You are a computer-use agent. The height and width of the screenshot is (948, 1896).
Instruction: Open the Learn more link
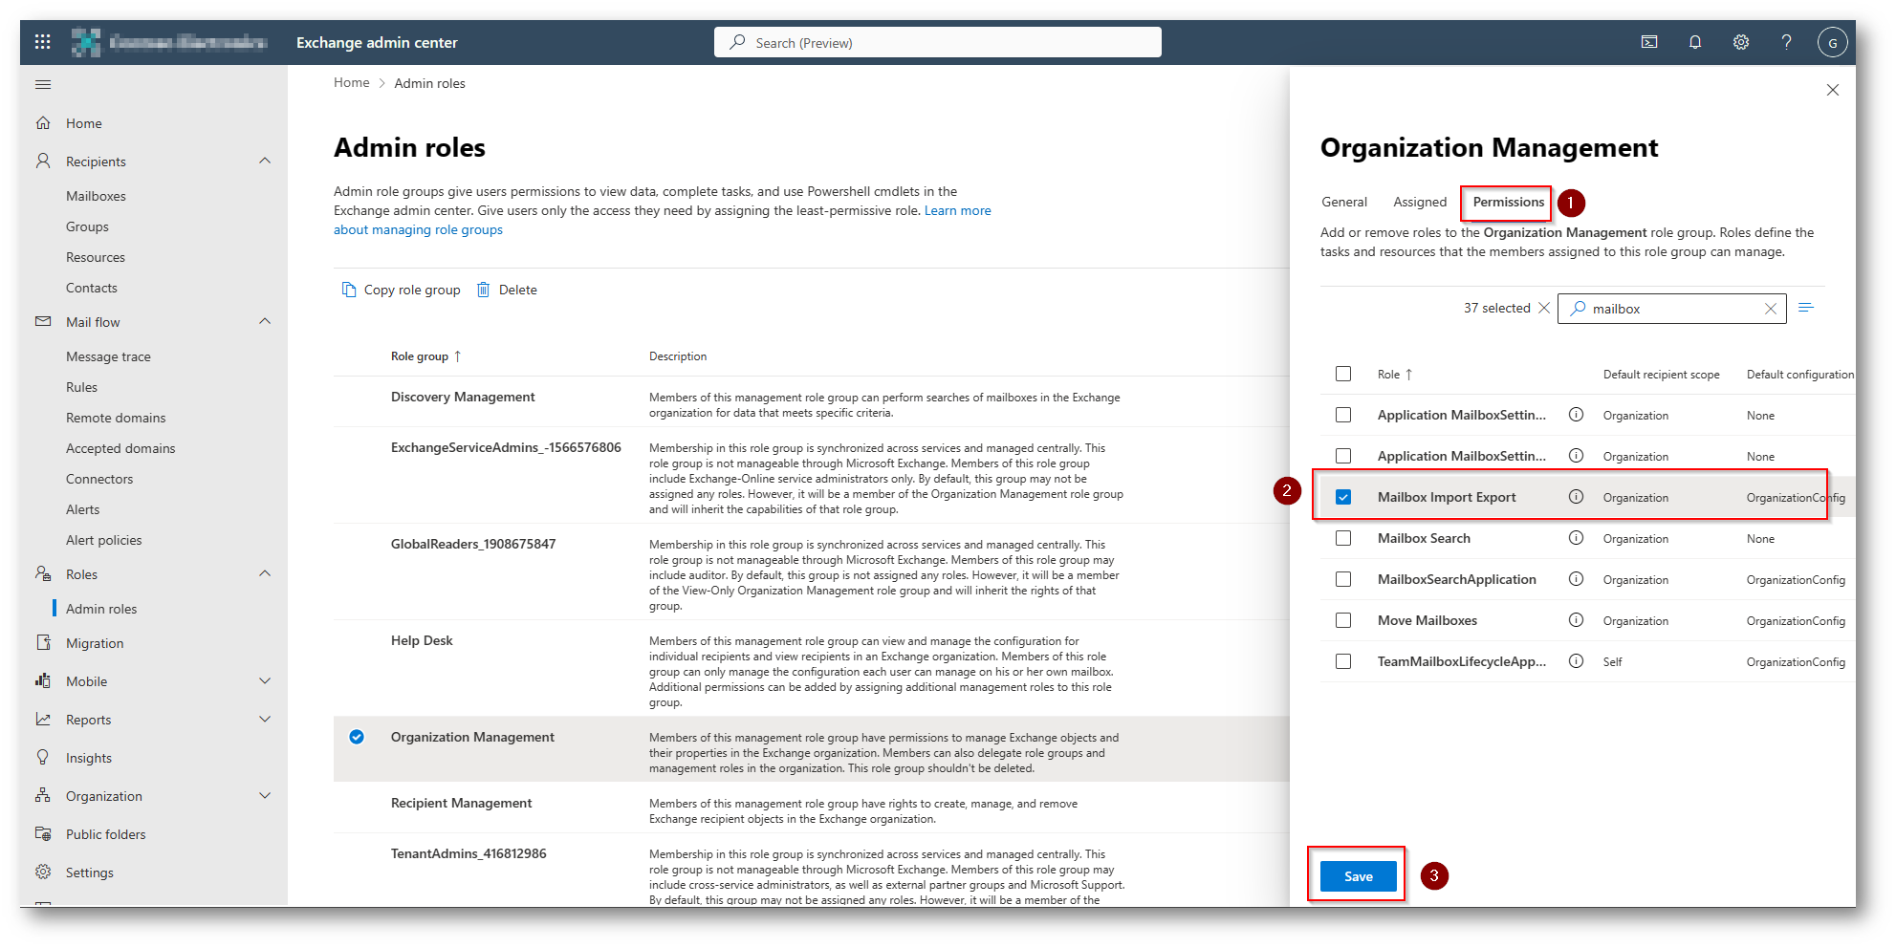tap(957, 210)
